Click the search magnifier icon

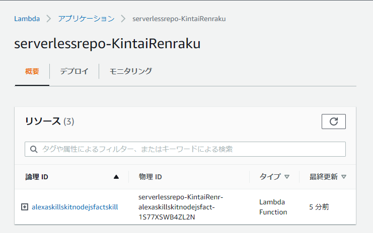click(x=34, y=149)
